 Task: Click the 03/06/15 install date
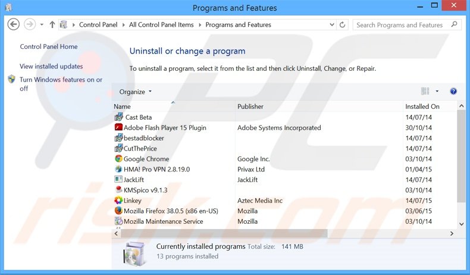418,211
